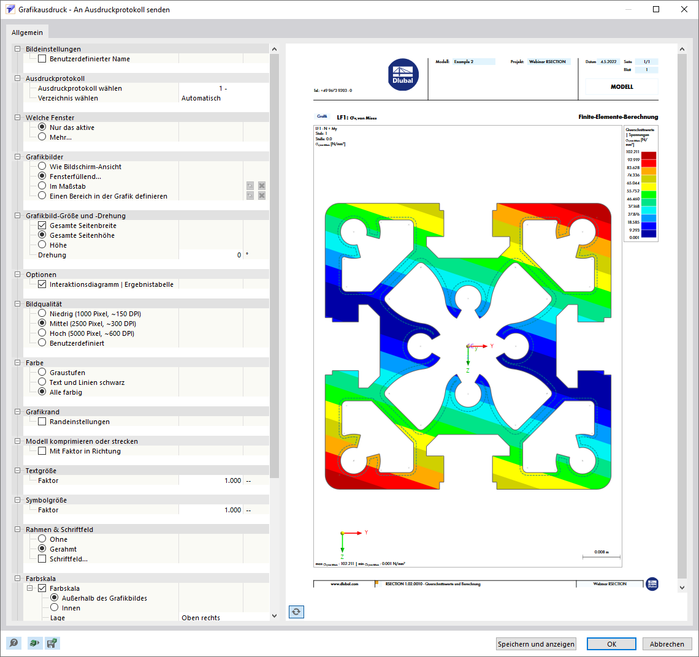This screenshot has width=699, height=657.
Task: Click settings panel scroll up arrow
Action: click(x=274, y=49)
